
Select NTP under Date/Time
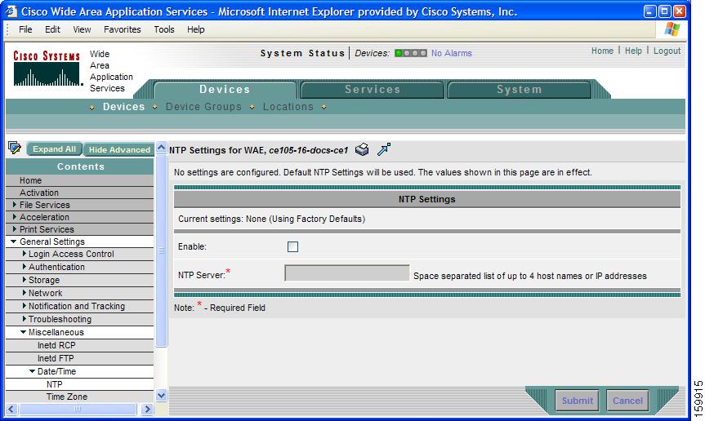(54, 384)
